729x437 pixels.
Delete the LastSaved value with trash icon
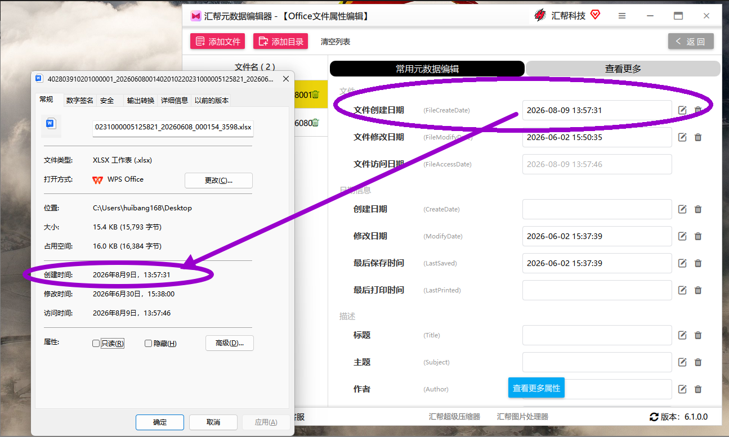tap(698, 263)
